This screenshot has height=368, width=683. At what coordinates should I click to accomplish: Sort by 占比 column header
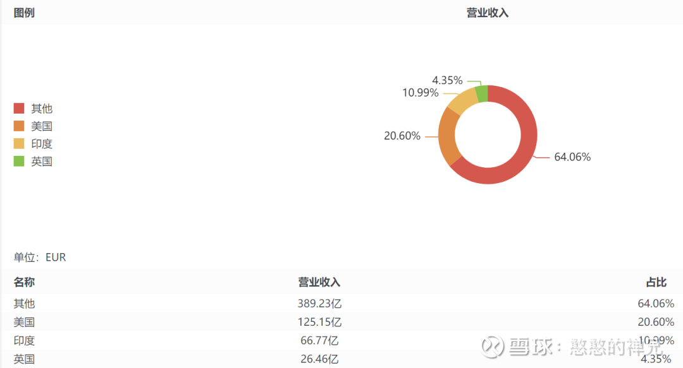click(656, 282)
